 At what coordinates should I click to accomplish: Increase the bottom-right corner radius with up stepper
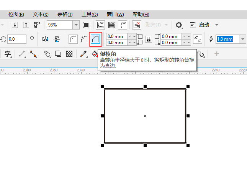pos(188,43)
